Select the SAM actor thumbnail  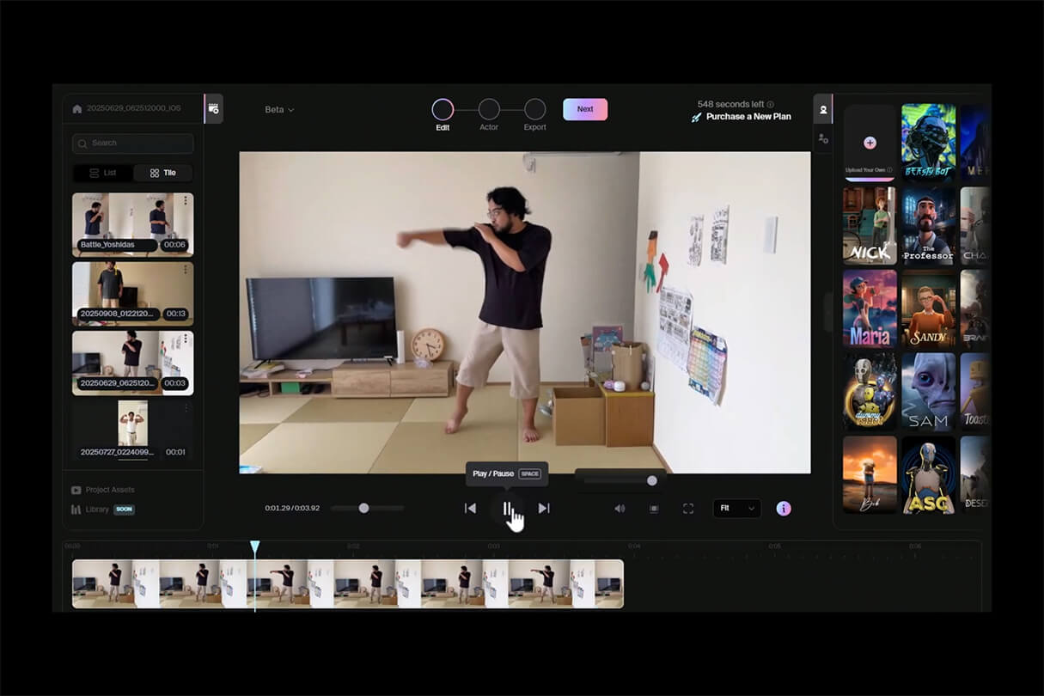(x=927, y=391)
